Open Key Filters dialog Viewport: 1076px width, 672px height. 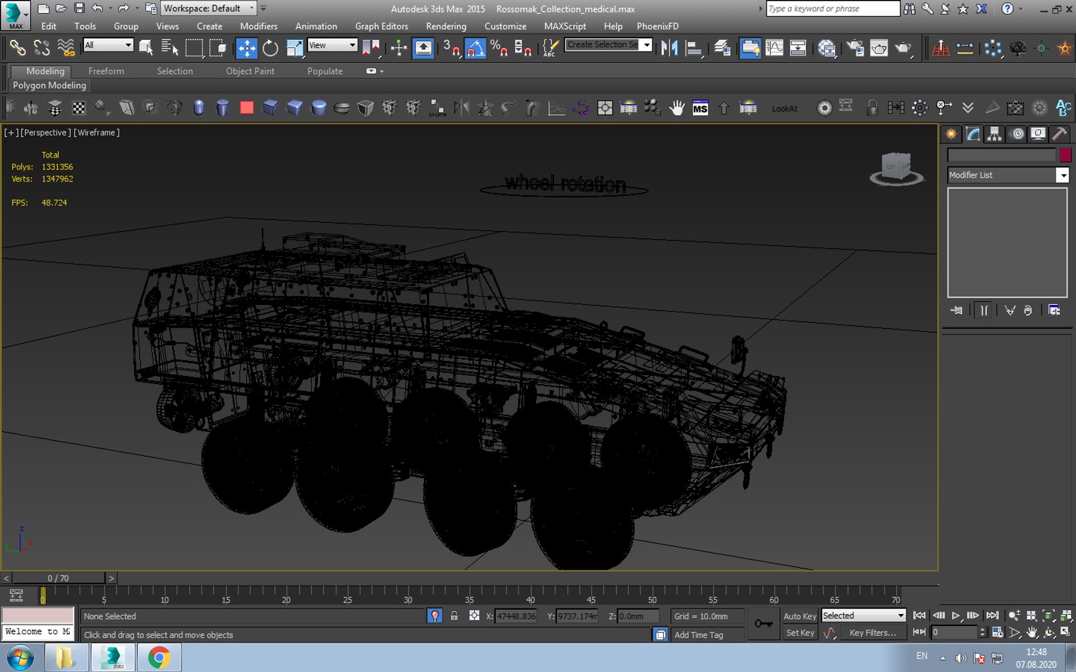tap(872, 633)
